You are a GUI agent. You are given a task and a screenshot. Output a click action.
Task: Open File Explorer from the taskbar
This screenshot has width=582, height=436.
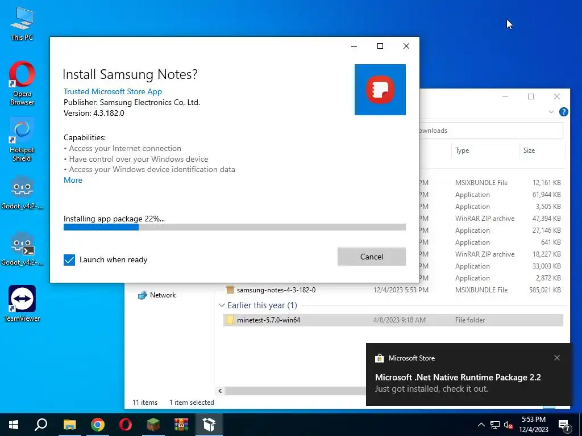[69, 425]
